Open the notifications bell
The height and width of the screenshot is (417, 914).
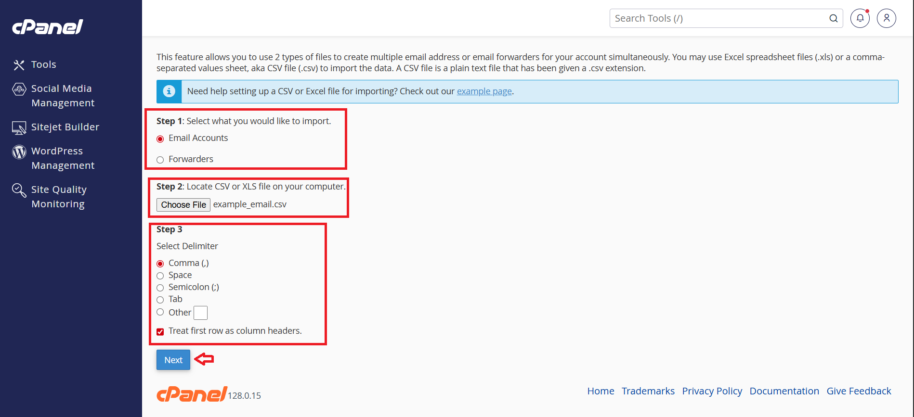860,18
